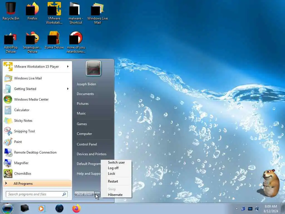The width and height of the screenshot is (285, 214).
Task: Open Music from Start menu
Action: point(81,113)
